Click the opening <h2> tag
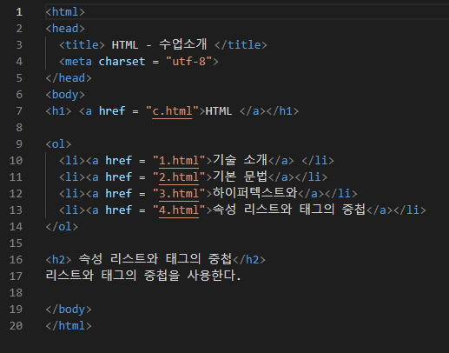This screenshot has width=449, height=353. [x=58, y=260]
